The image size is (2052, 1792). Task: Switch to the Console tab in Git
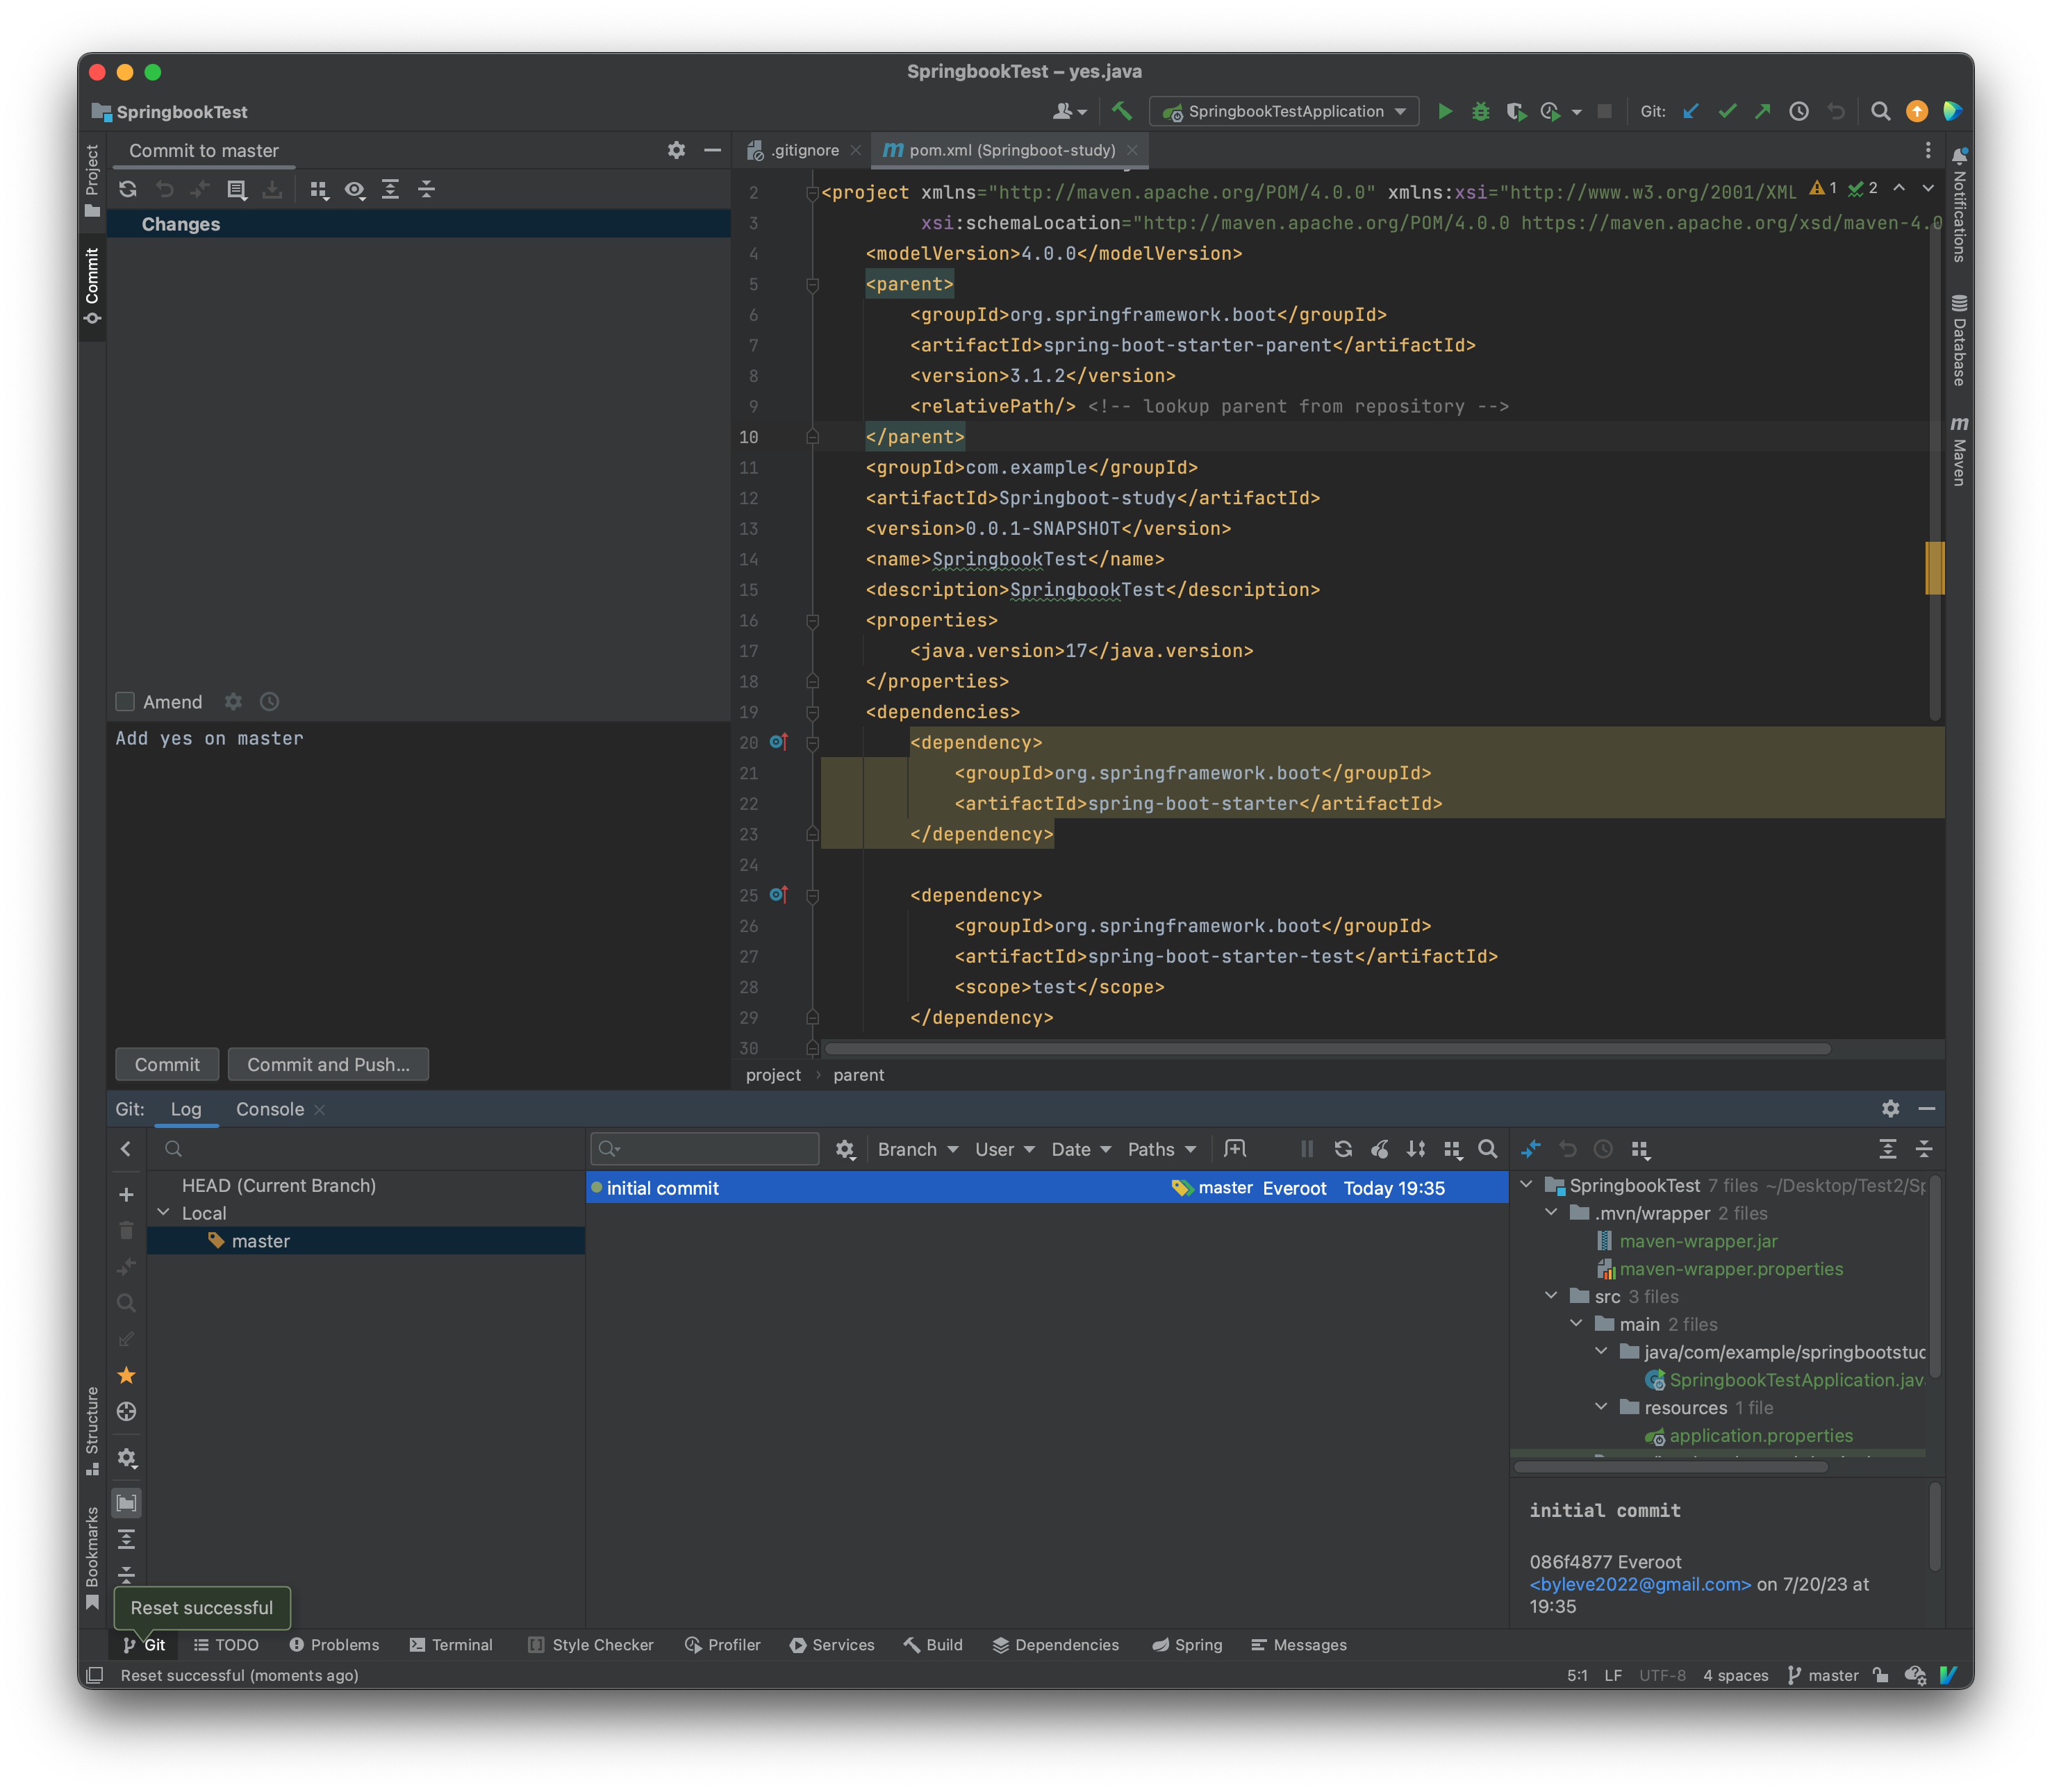pyautogui.click(x=270, y=1109)
